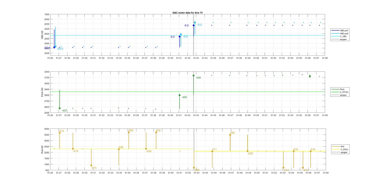Click the light-blue VBD arrow labeled -5.2
The height and width of the screenshot is (191, 386).
195,28
